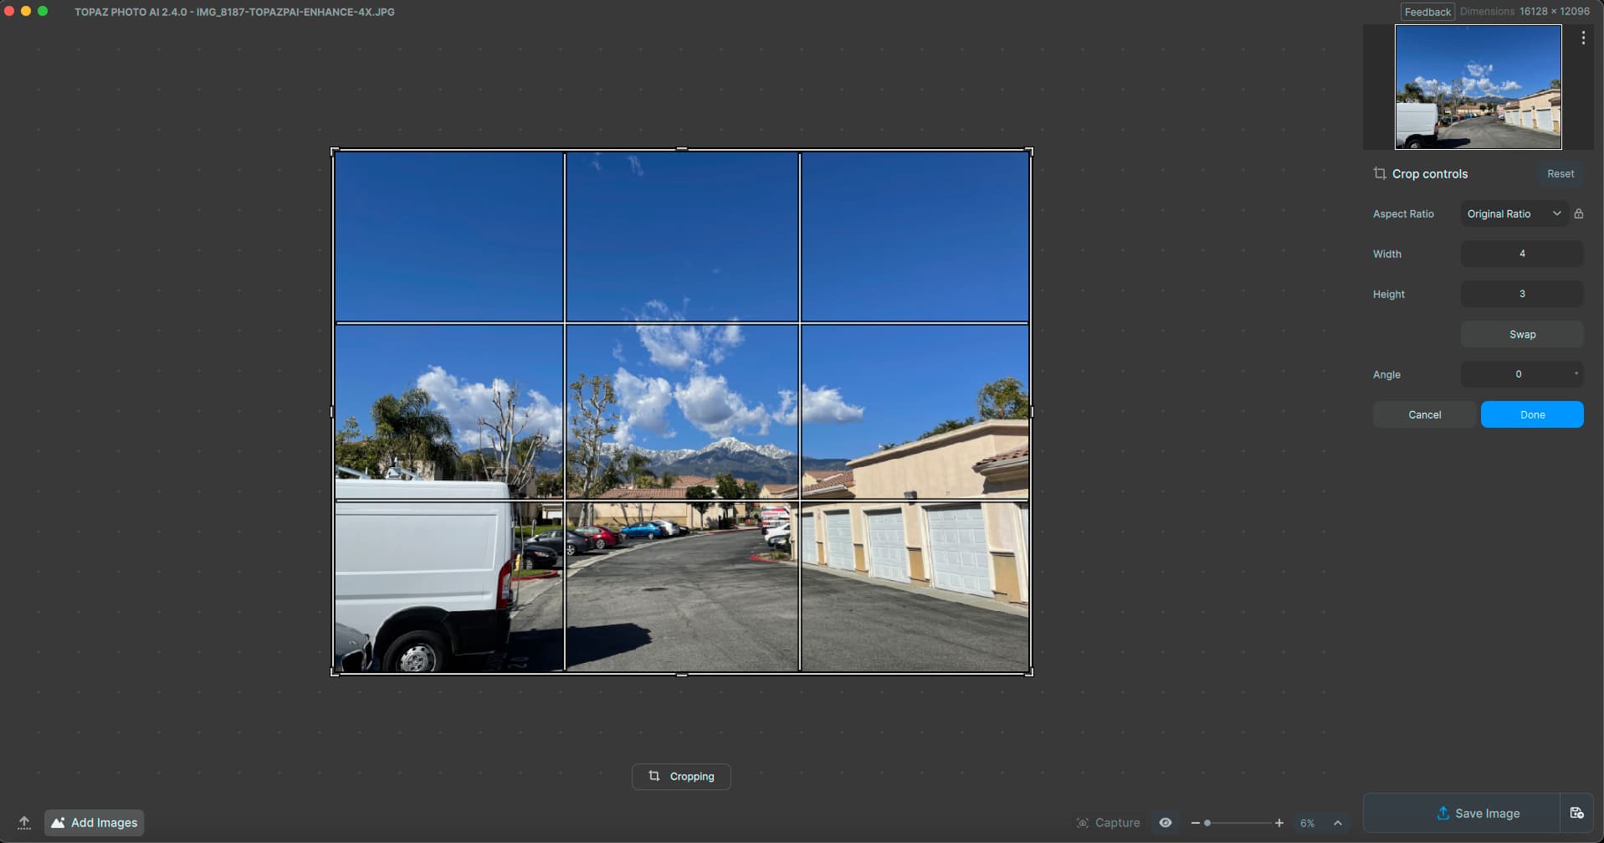Click the save-as icon next to Save Image
1604x843 pixels.
[1576, 813]
